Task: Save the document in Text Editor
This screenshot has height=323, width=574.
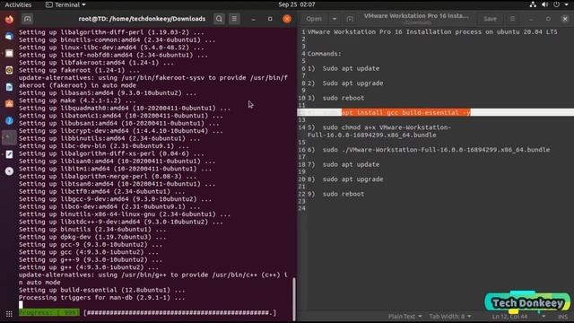Action: (490, 19)
